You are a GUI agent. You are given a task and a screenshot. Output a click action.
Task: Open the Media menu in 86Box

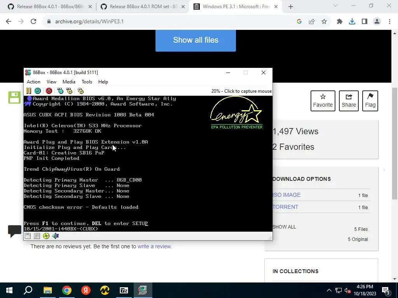(x=69, y=82)
